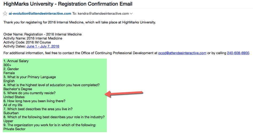
Task: Star this email with the star icon
Action: (5, 14)
